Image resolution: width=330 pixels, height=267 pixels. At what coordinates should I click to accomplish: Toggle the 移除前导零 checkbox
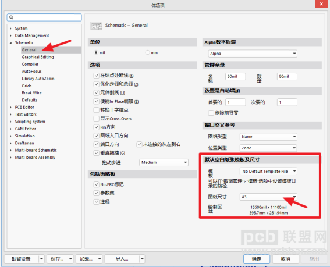(211, 113)
